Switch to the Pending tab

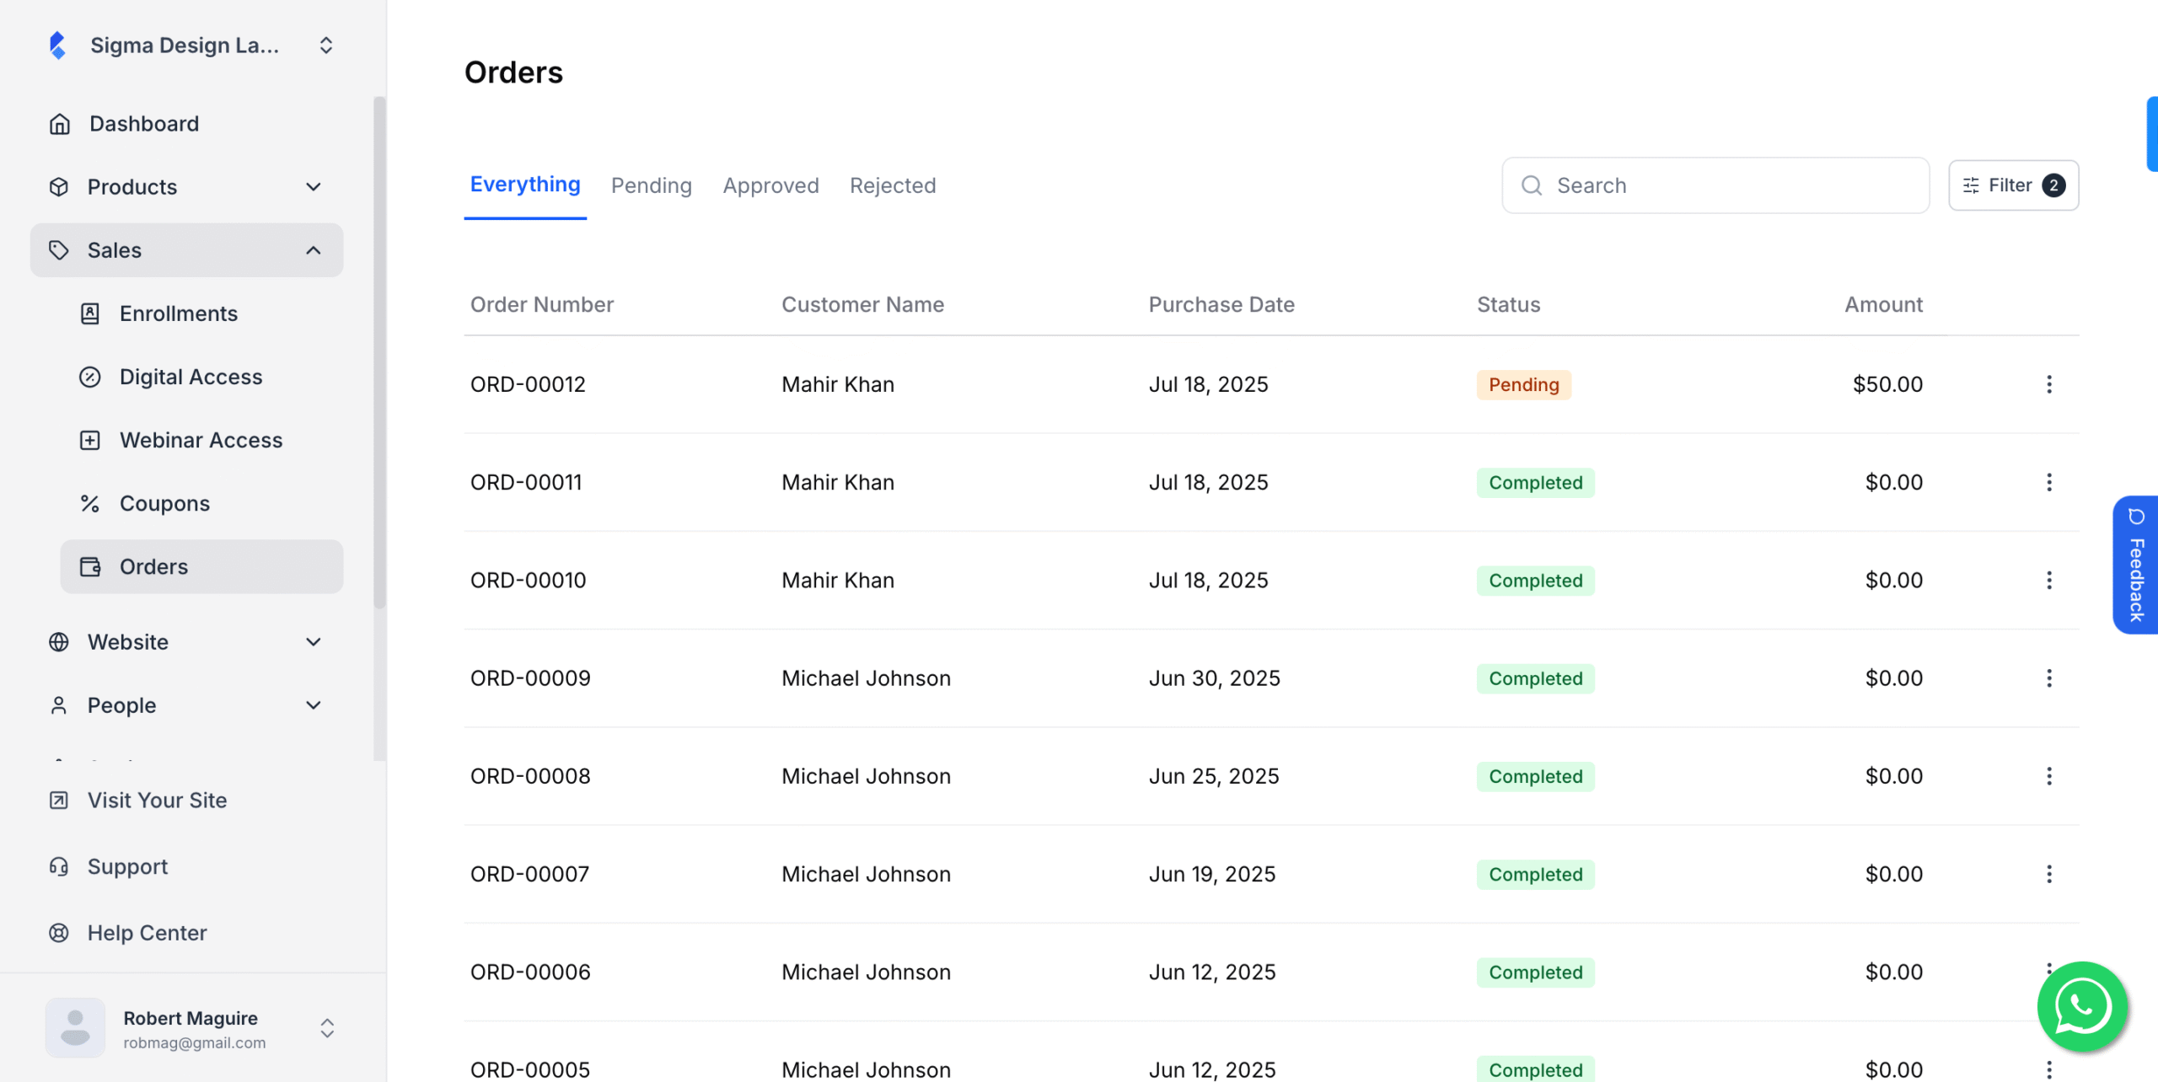pyautogui.click(x=652, y=185)
